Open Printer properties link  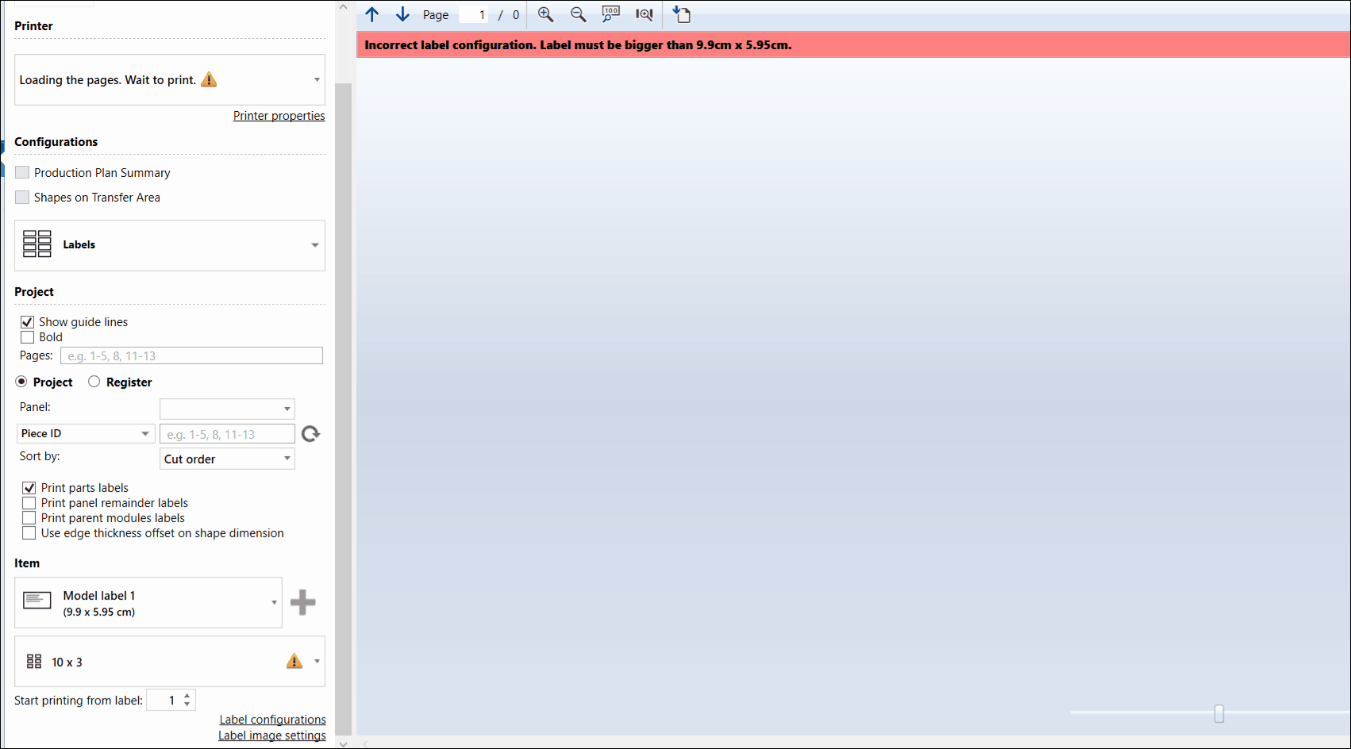pos(279,116)
